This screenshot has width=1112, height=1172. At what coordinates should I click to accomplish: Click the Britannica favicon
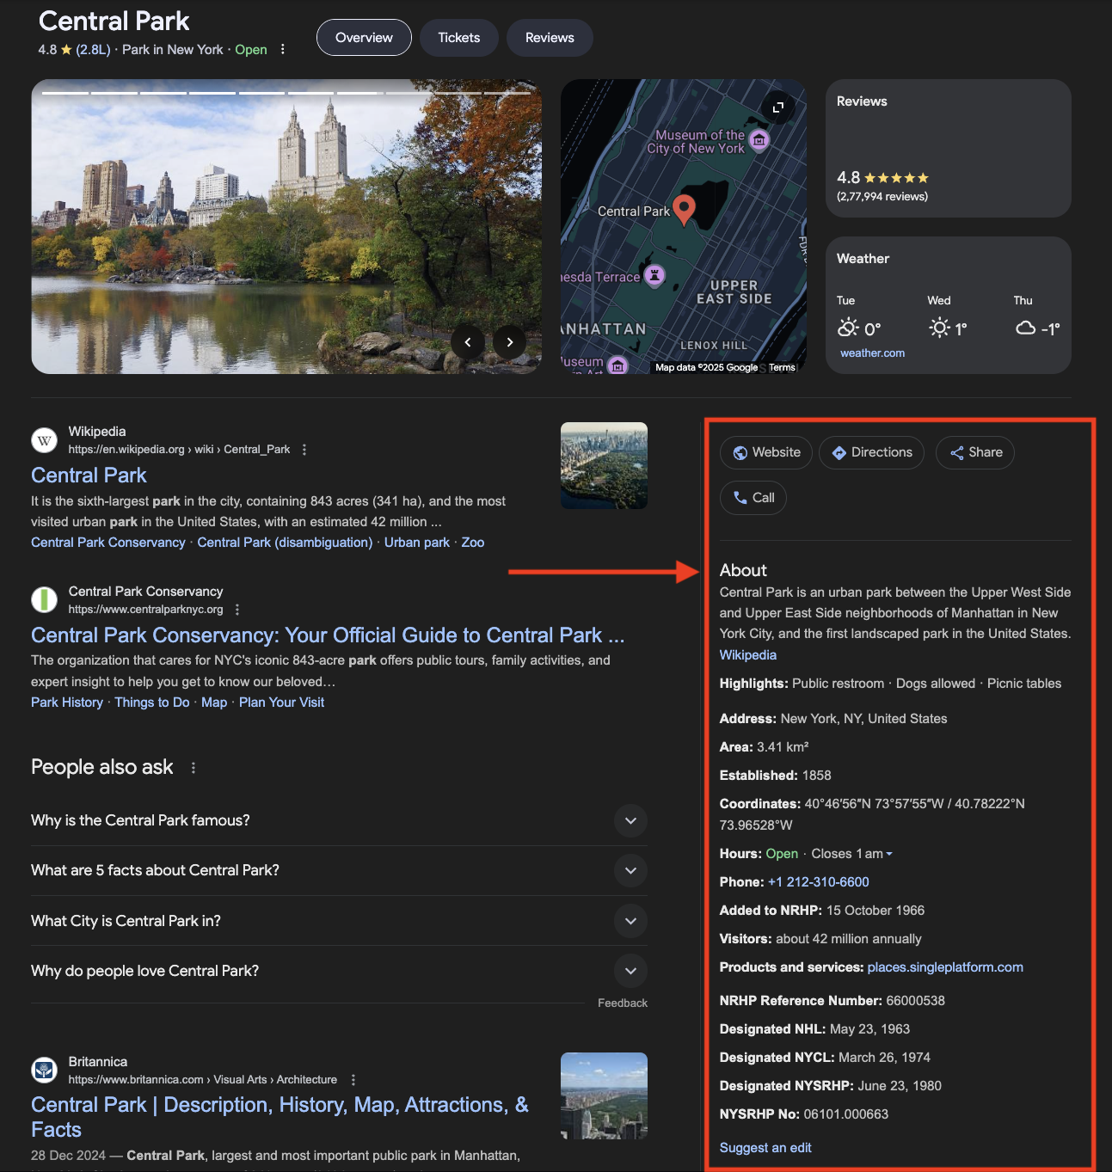pyautogui.click(x=45, y=1071)
